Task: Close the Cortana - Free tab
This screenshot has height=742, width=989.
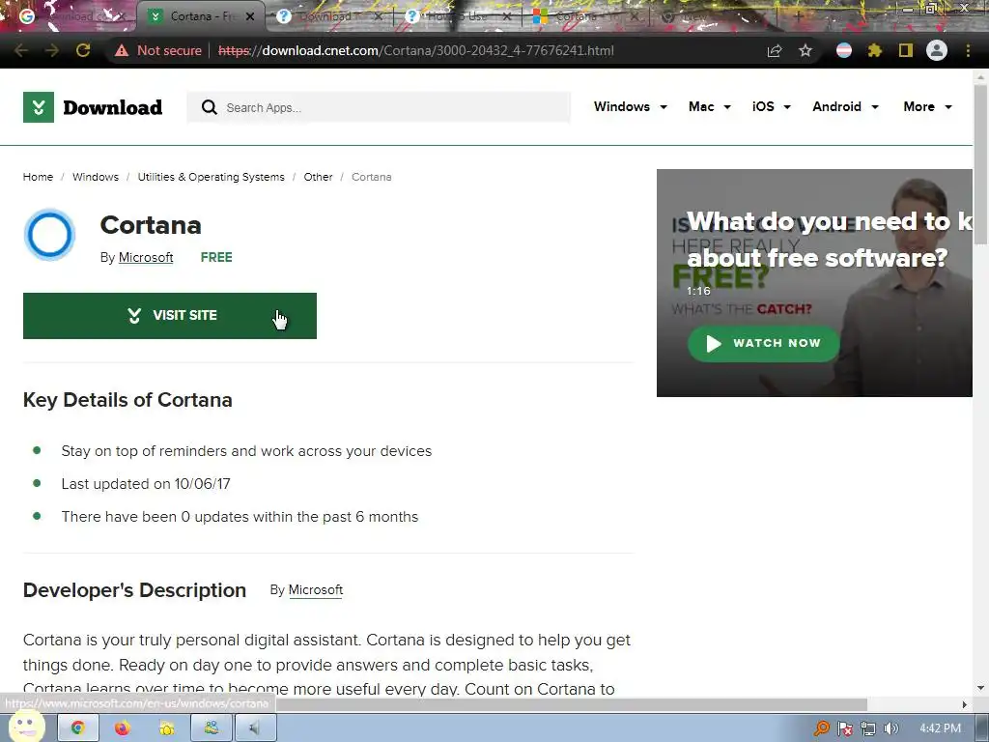Action: pyautogui.click(x=250, y=16)
